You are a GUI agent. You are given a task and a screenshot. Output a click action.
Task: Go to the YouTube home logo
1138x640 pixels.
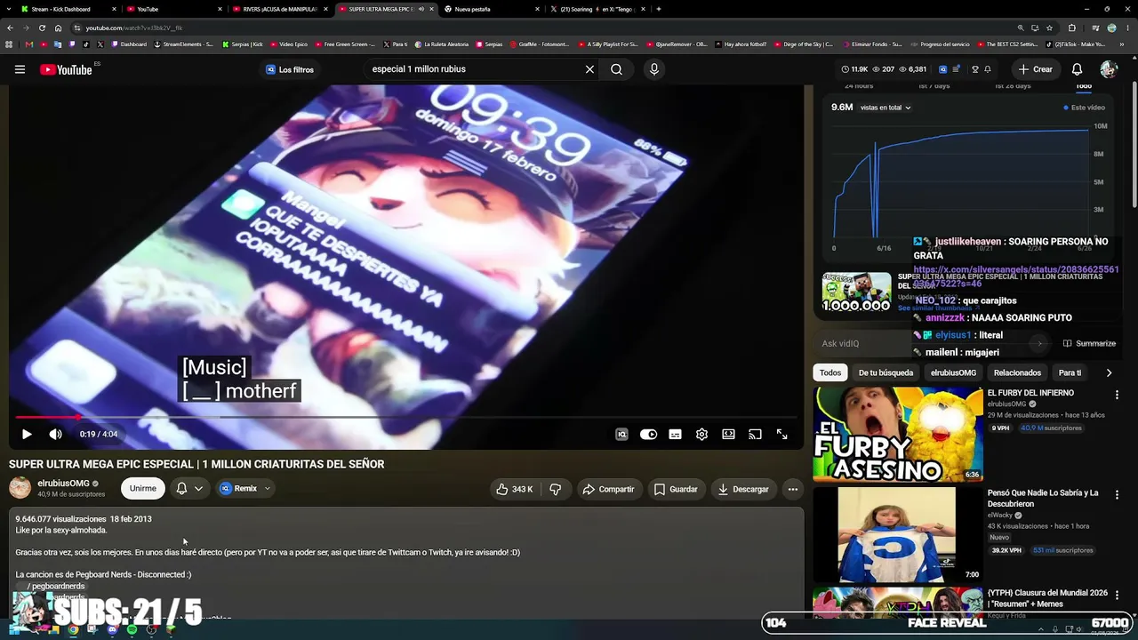pyautogui.click(x=67, y=69)
